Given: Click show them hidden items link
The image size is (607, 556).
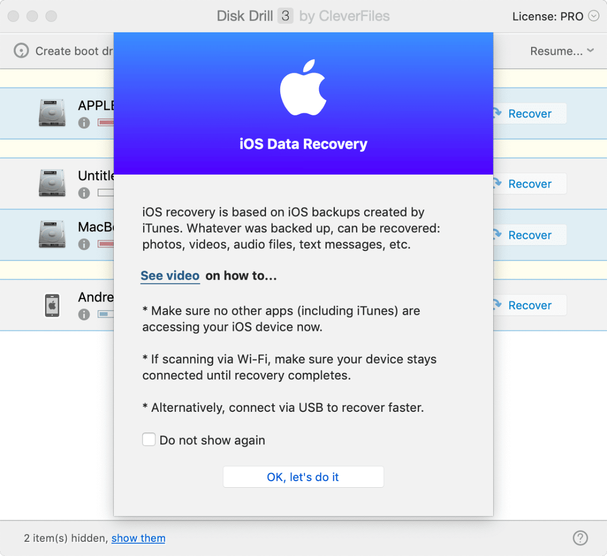Looking at the screenshot, I should tap(138, 538).
